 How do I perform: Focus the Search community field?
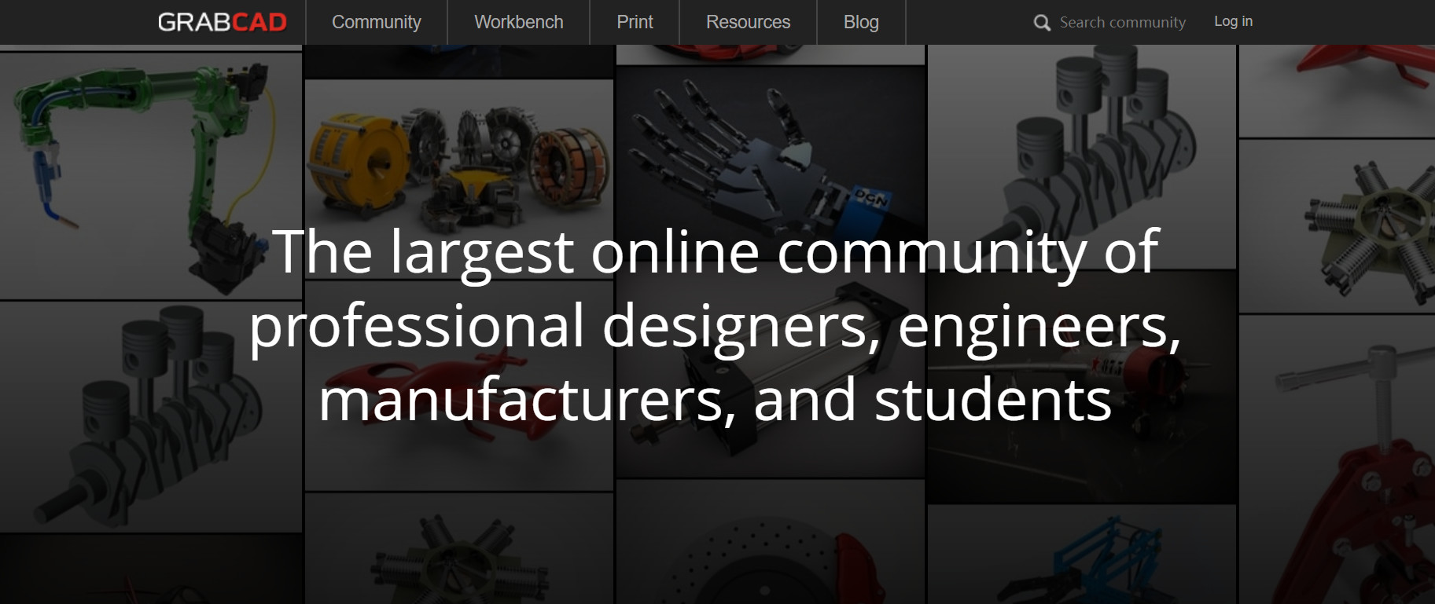pos(1122,23)
